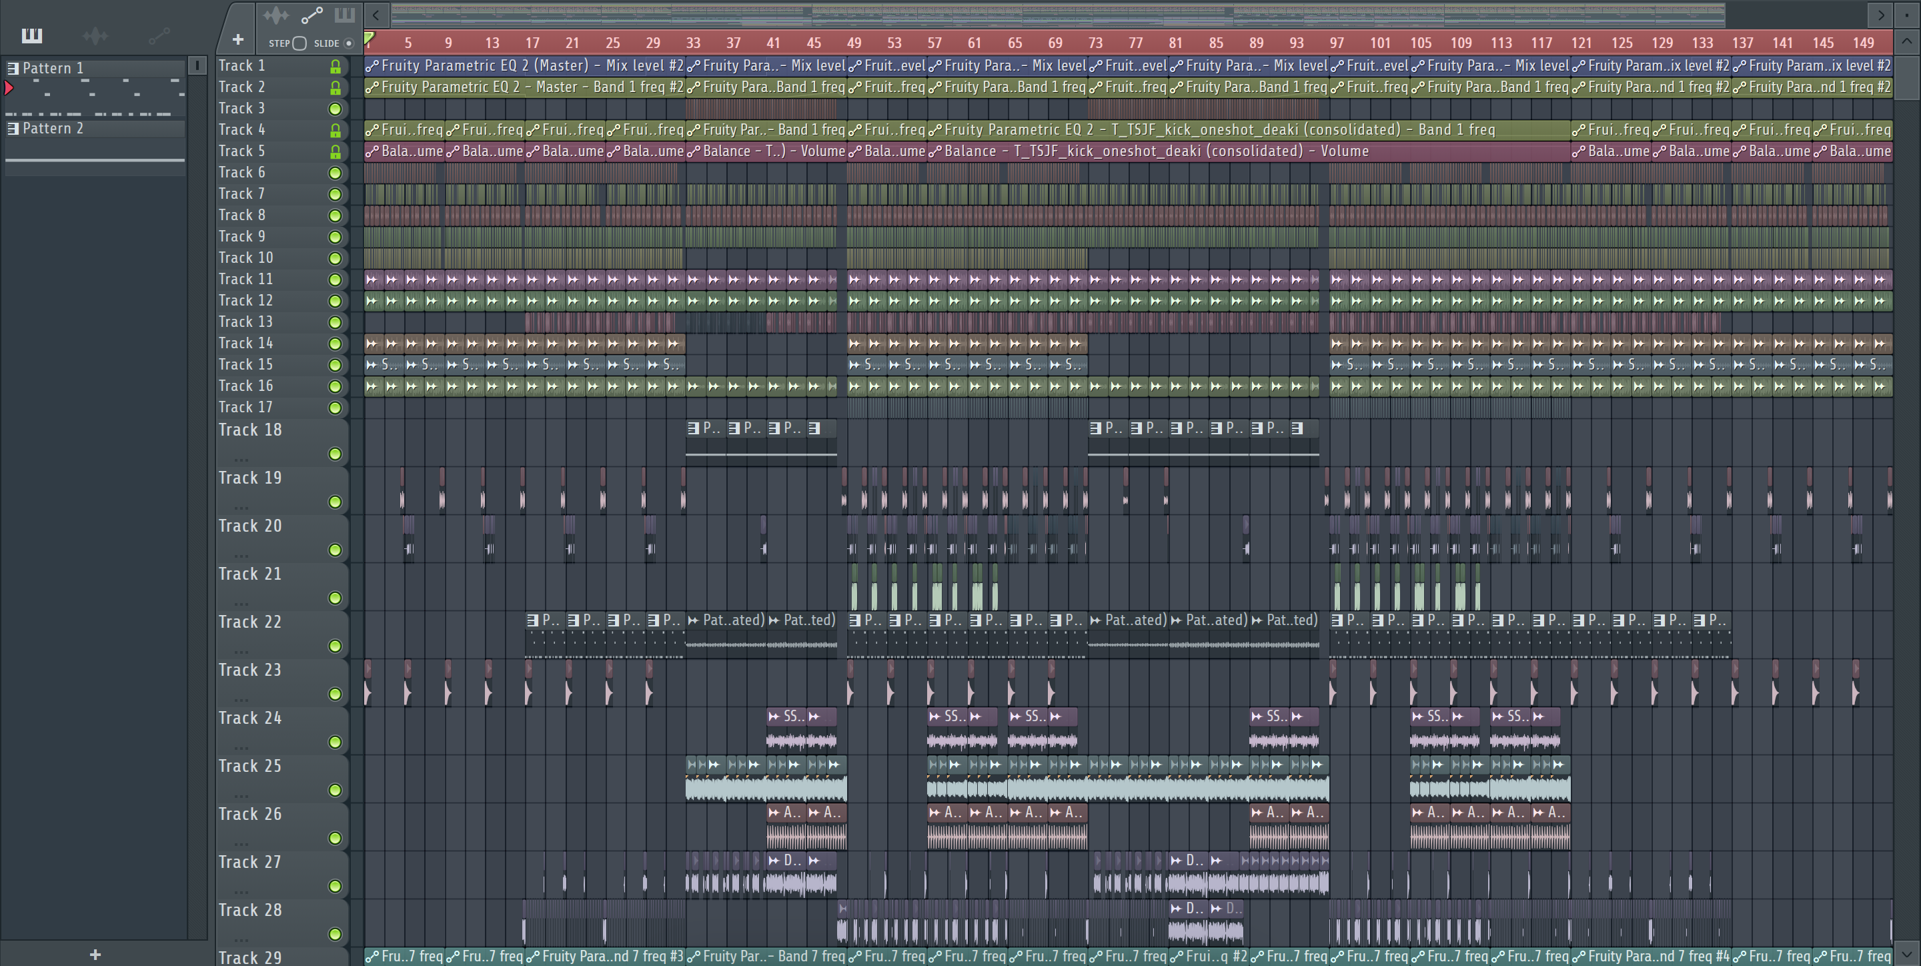This screenshot has width=1921, height=966.
Task: Select the long kick_oneshot_deaki Band 1 freq clip on Track 4
Action: point(1249,130)
